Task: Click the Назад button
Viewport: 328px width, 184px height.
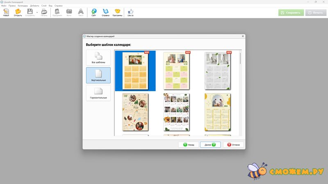Action: pyautogui.click(x=189, y=145)
